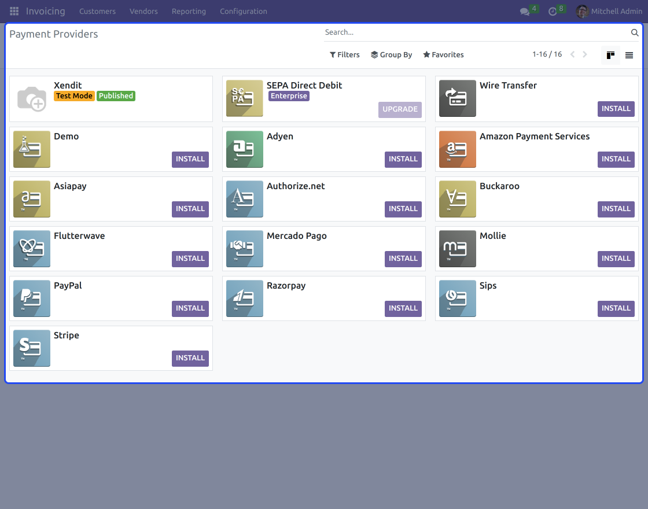Click the Invoicing app title

point(46,11)
